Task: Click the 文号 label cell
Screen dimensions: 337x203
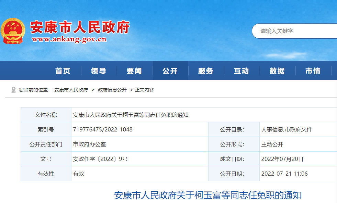Action: point(46,159)
